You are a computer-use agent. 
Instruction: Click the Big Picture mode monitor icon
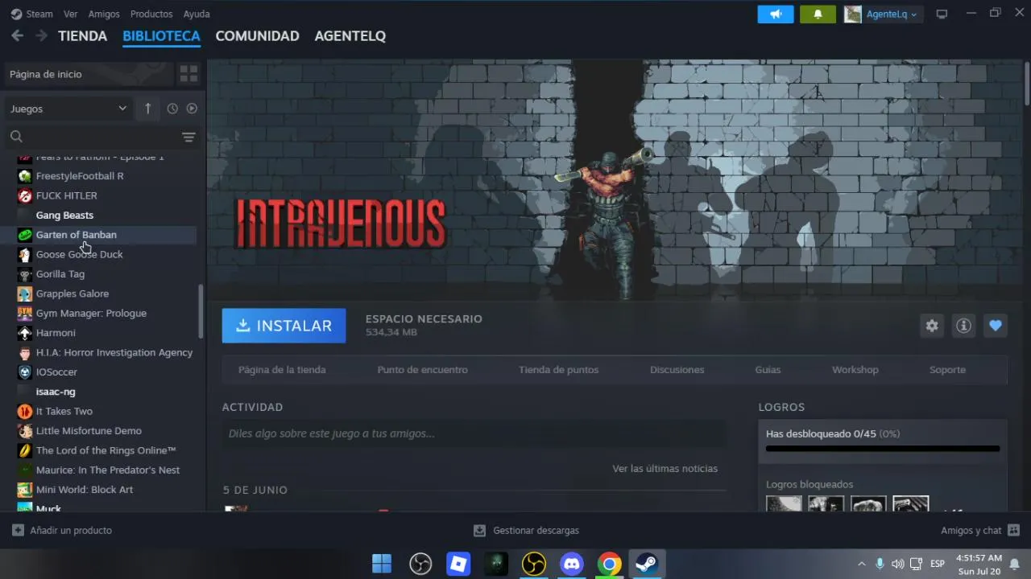(942, 14)
